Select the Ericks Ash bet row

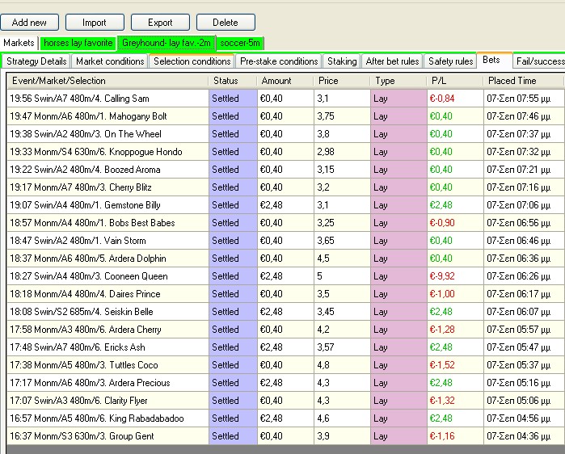tap(286, 347)
